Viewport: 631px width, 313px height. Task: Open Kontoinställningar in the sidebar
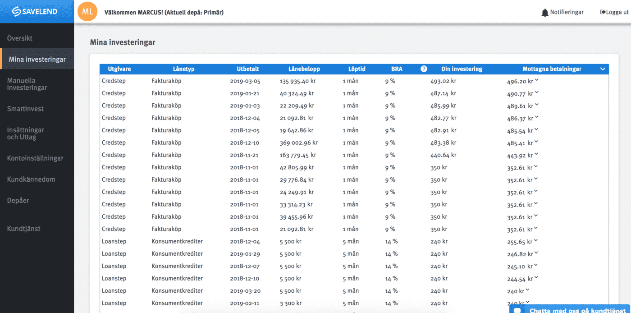pyautogui.click(x=35, y=158)
